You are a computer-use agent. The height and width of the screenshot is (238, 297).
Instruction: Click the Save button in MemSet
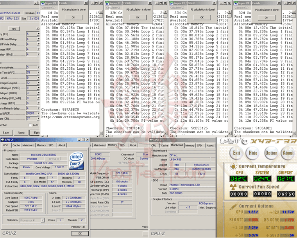pyautogui.click(x=6, y=133)
